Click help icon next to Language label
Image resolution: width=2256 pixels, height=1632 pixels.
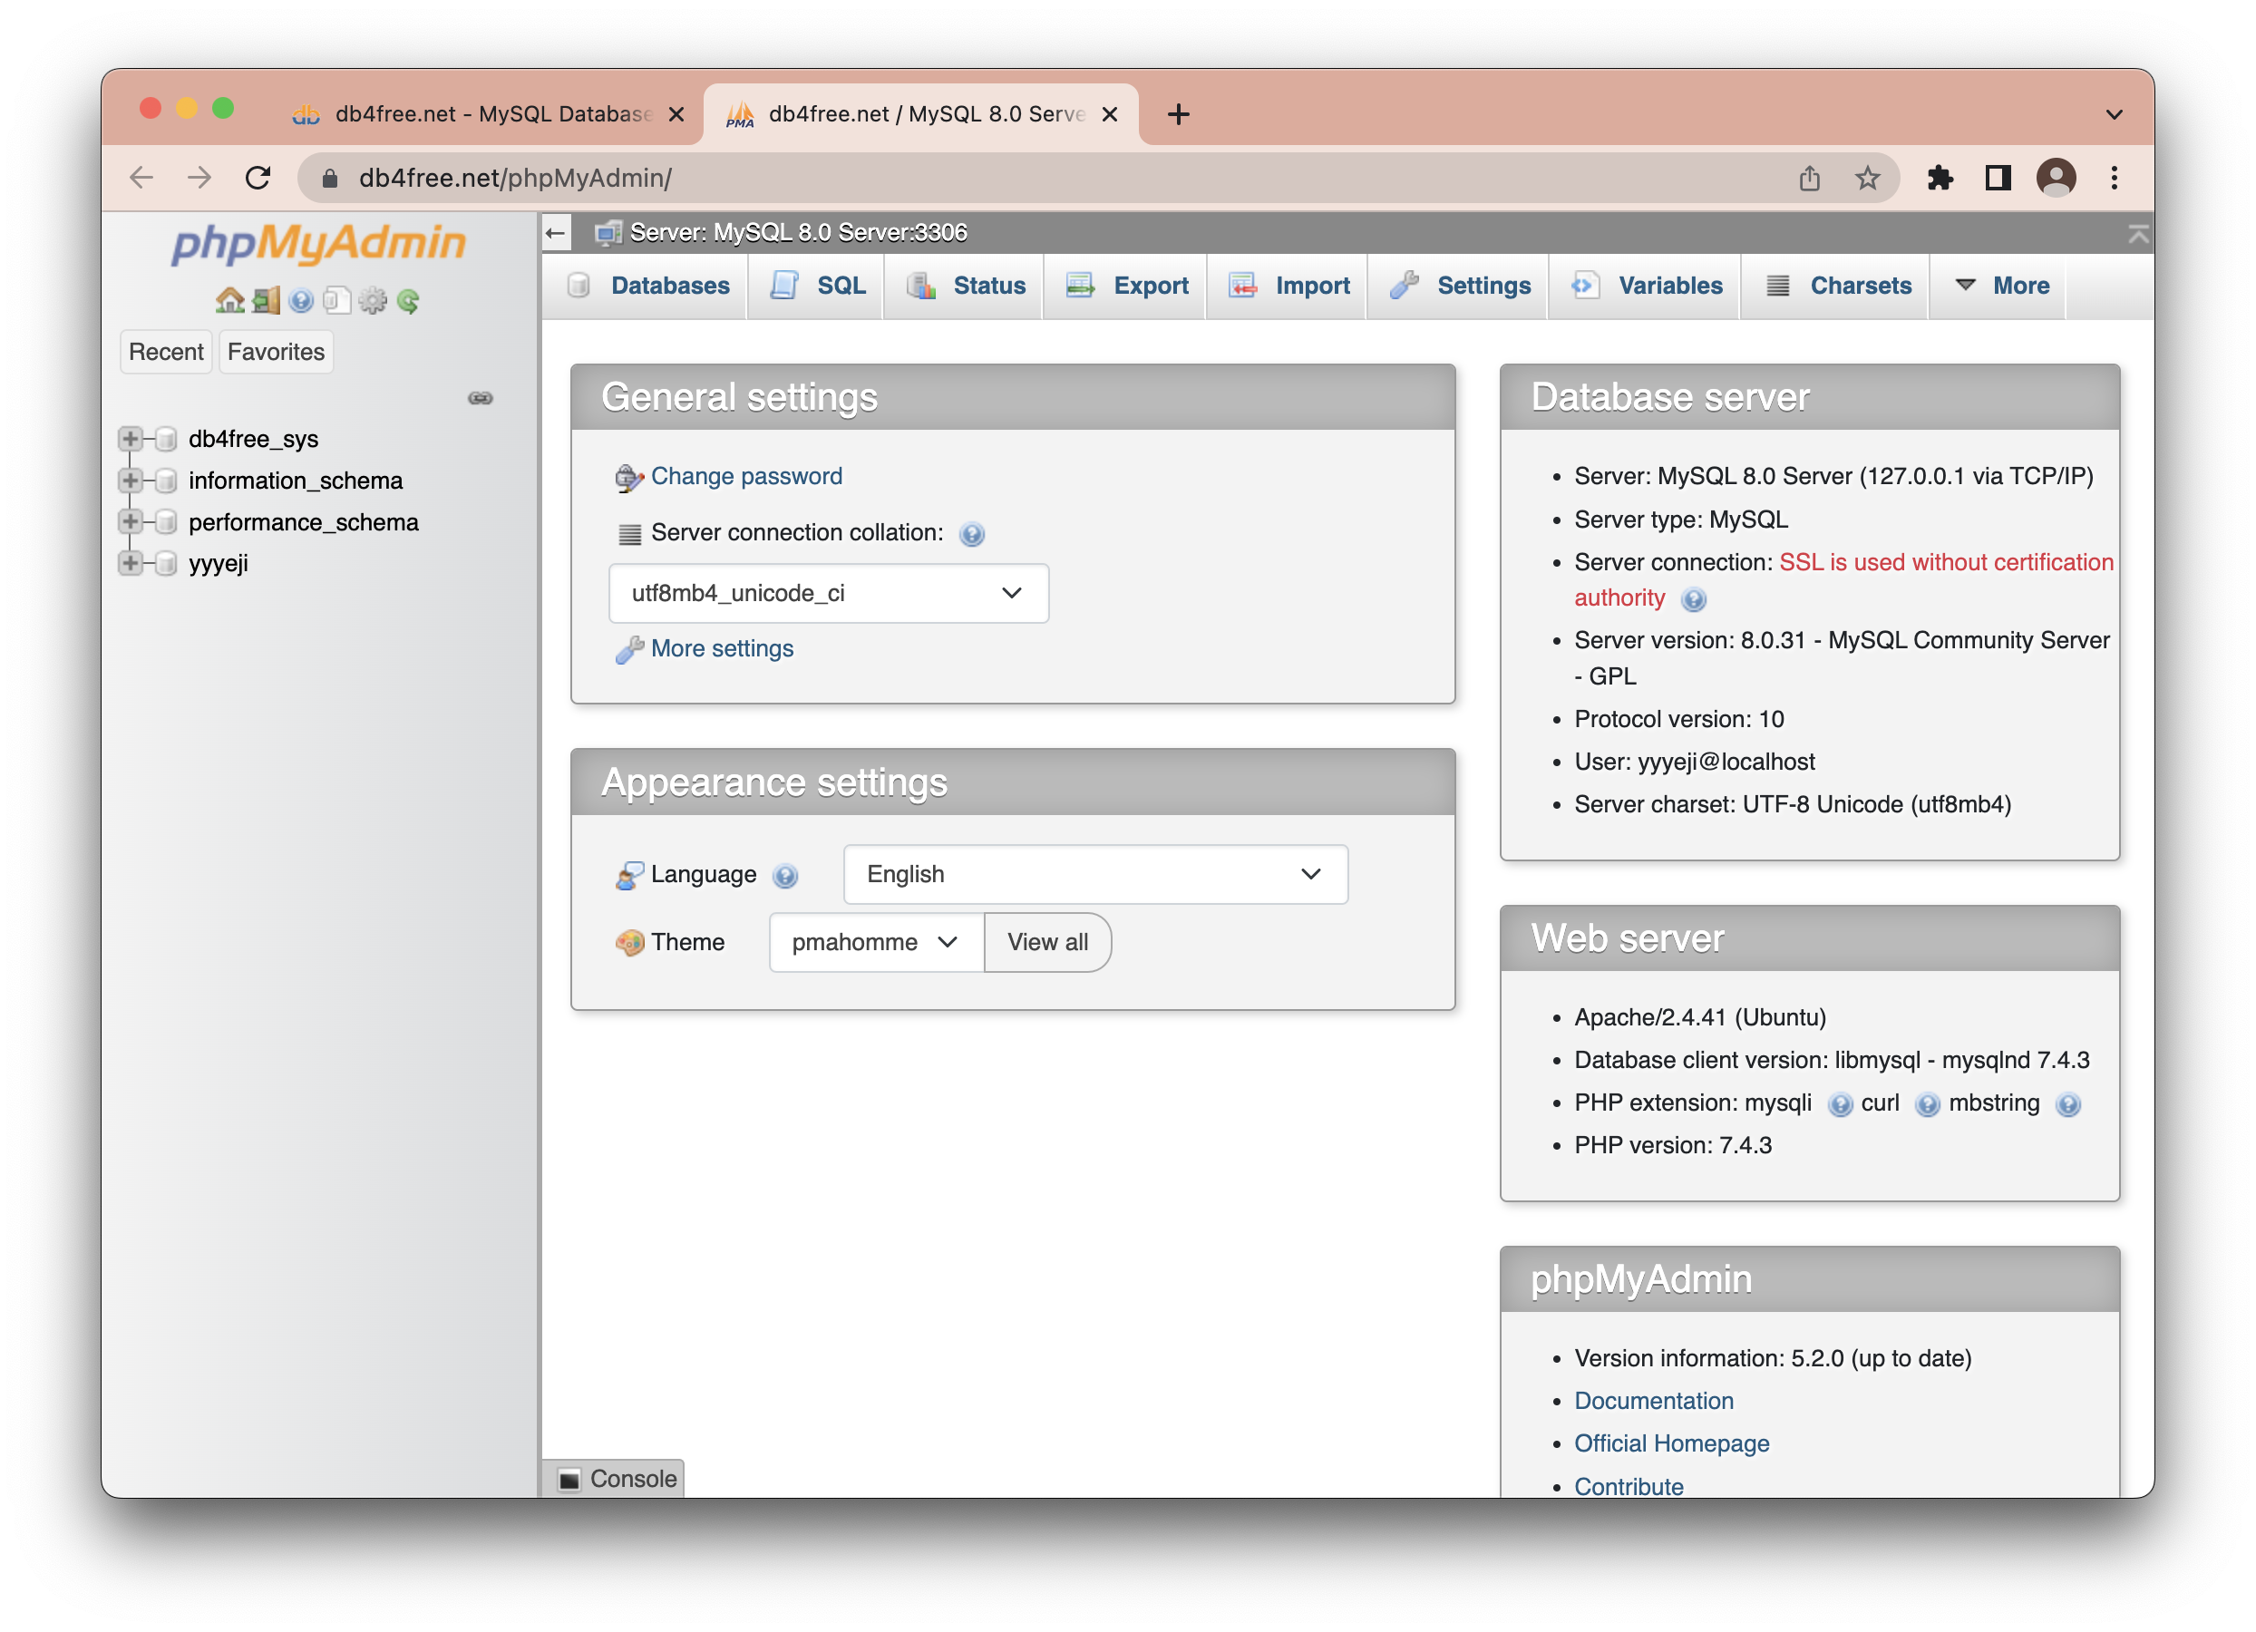[x=785, y=875]
